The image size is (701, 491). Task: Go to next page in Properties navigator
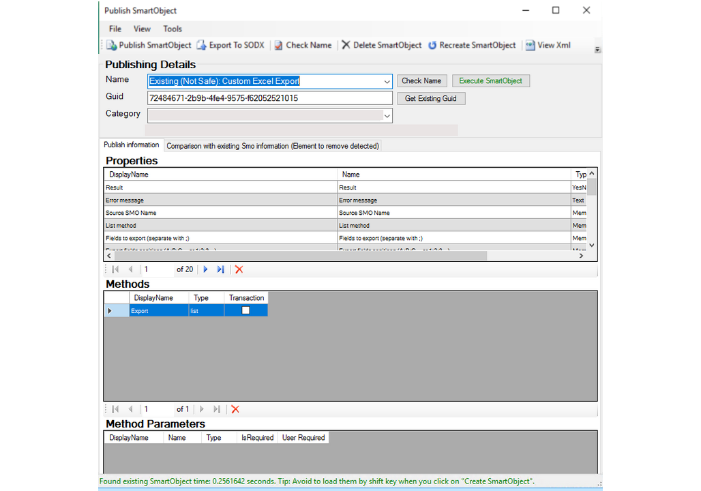(x=205, y=269)
